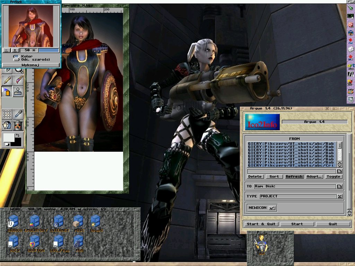Click the 50 % zoom value field
Viewport: 355px width, 266px height.
[28, 50]
